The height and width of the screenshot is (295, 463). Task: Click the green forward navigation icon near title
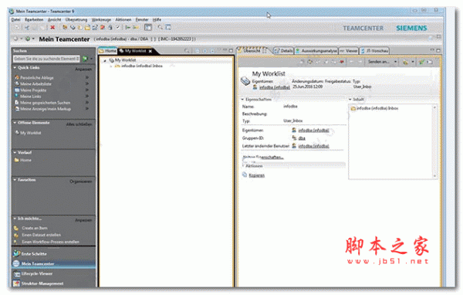tap(27, 39)
